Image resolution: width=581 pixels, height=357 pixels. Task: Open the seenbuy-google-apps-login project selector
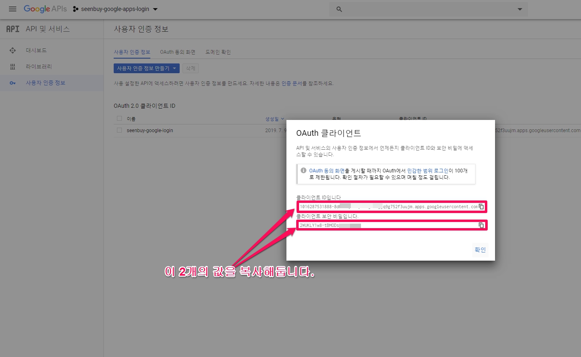point(115,9)
